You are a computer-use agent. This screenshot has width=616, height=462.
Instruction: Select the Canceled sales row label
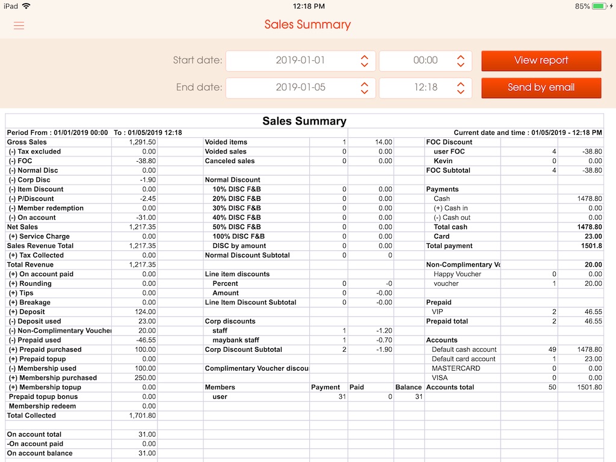click(229, 161)
